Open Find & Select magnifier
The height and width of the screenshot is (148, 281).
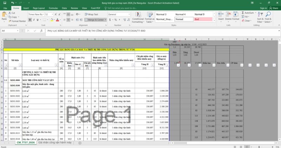[268, 17]
